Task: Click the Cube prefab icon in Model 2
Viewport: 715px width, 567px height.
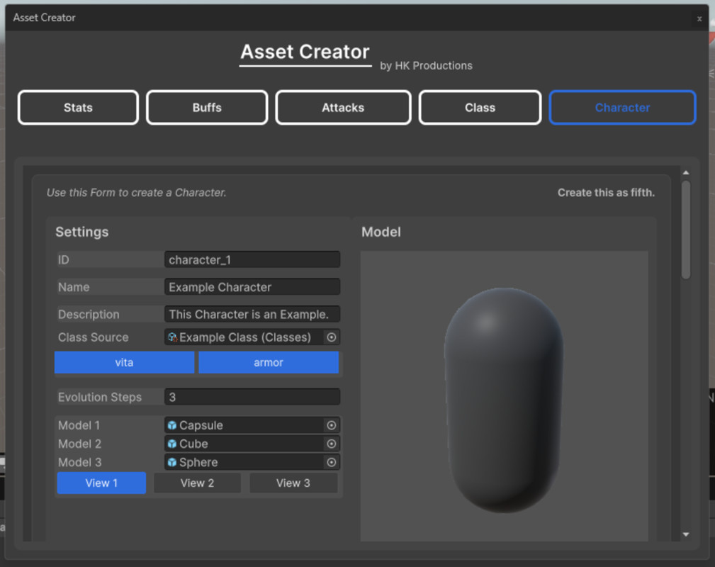Action: (x=174, y=443)
